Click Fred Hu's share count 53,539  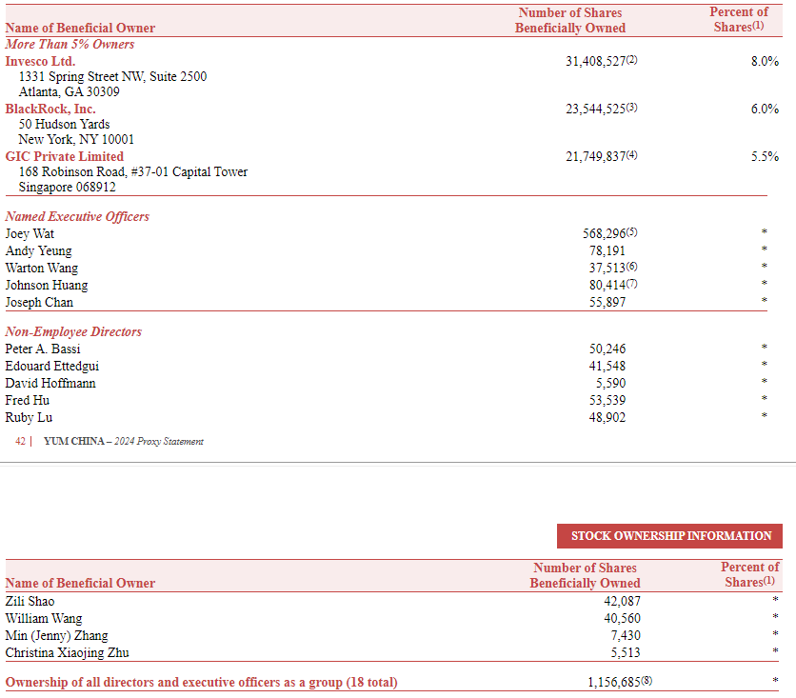pos(607,401)
